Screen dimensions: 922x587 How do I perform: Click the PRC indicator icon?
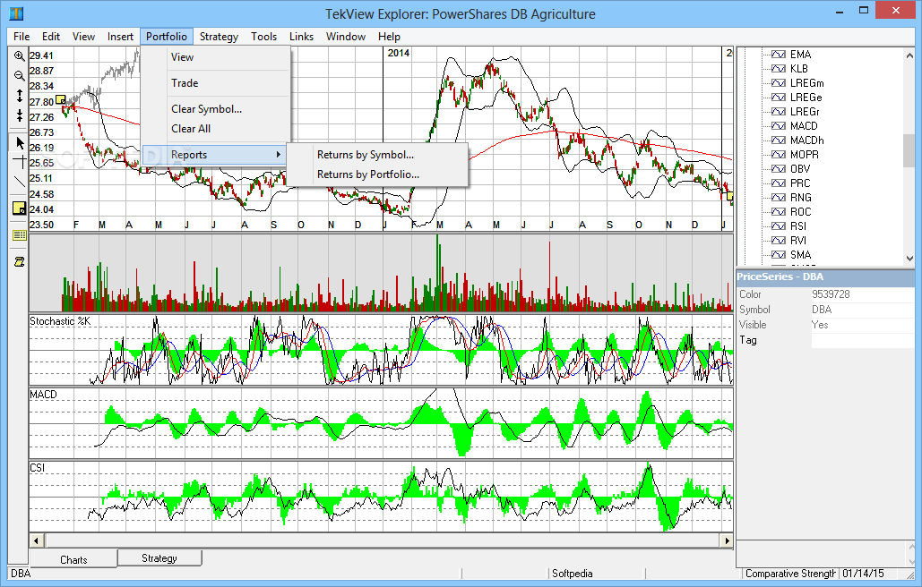tap(778, 183)
